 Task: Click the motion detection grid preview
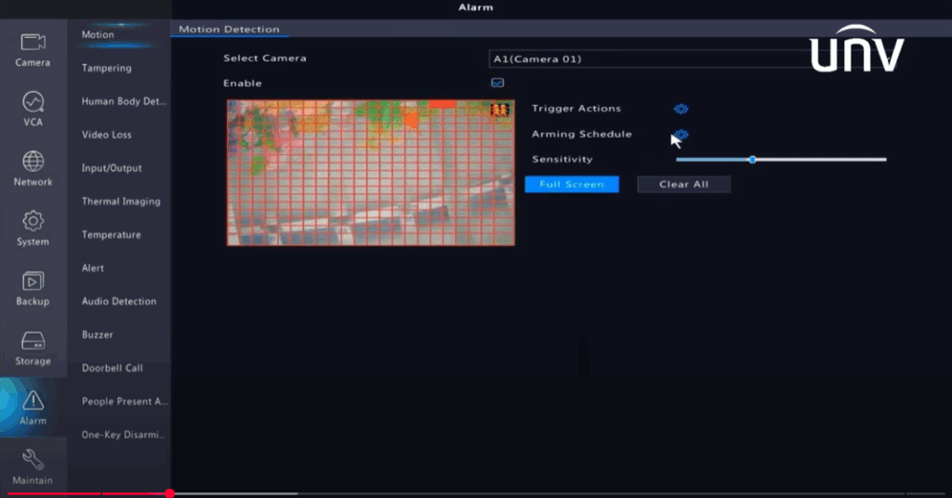click(370, 173)
